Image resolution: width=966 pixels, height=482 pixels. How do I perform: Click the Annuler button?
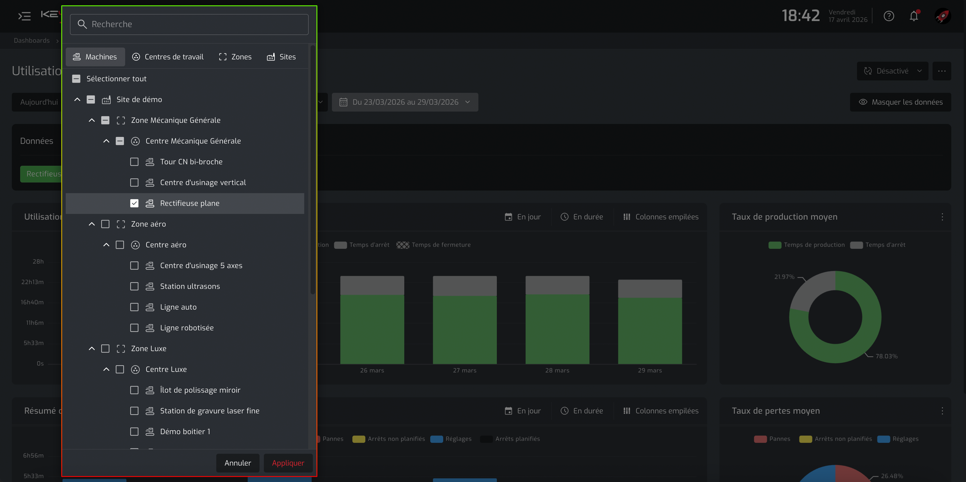(x=238, y=463)
